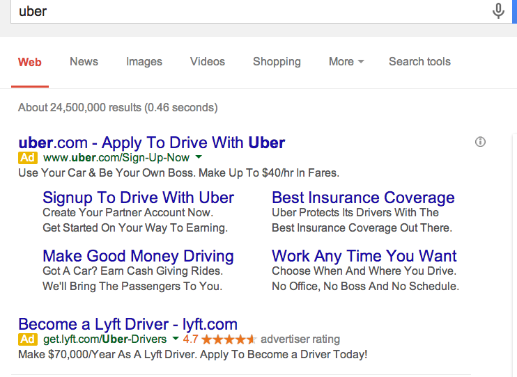The height and width of the screenshot is (377, 517).
Task: Open the ad info circle icon
Action: pyautogui.click(x=480, y=142)
